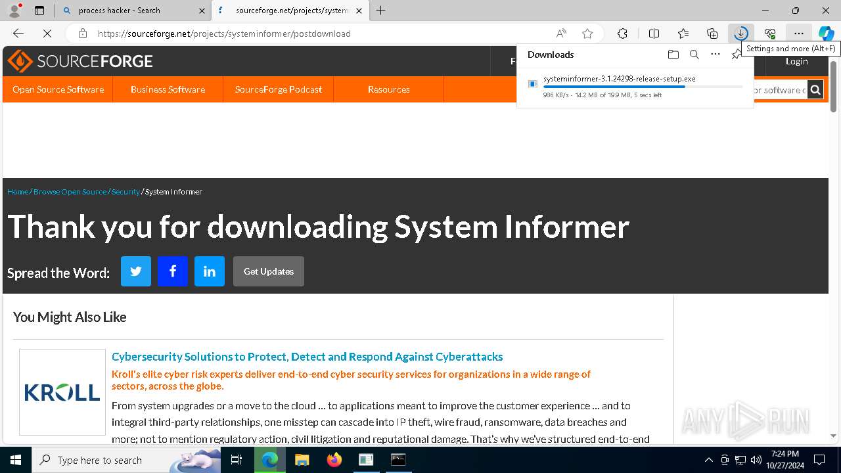Click the browser Back arrow

18,34
